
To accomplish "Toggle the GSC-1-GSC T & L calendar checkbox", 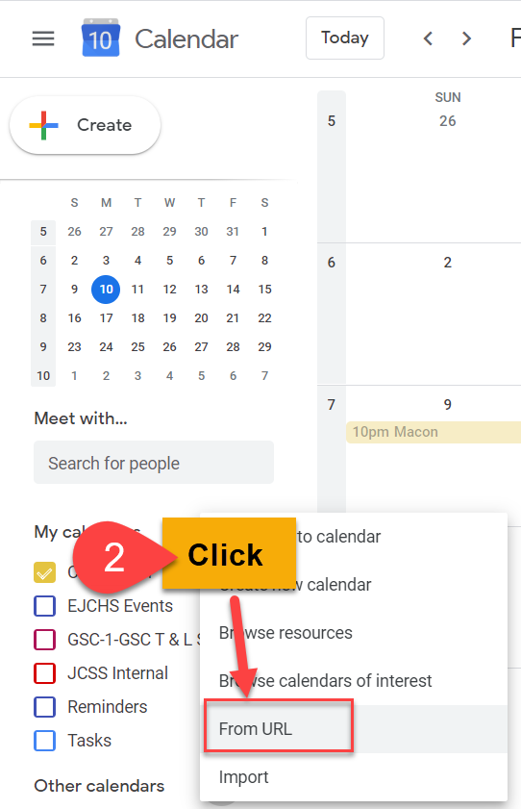I will (45, 640).
